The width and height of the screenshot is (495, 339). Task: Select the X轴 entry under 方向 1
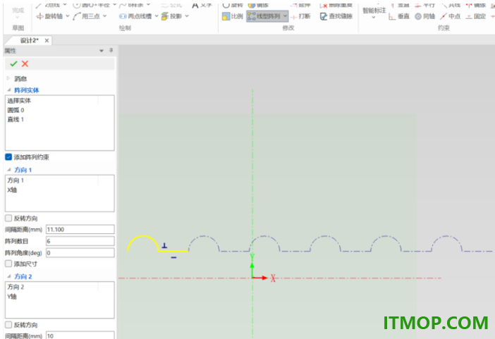click(x=12, y=190)
